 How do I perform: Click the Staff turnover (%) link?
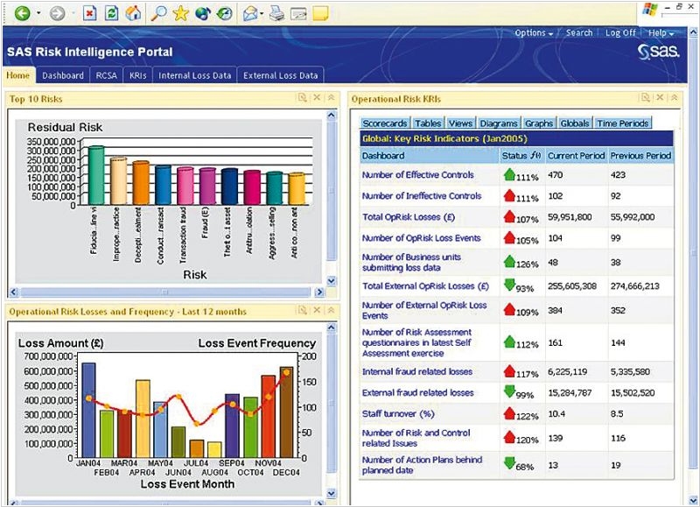[398, 413]
